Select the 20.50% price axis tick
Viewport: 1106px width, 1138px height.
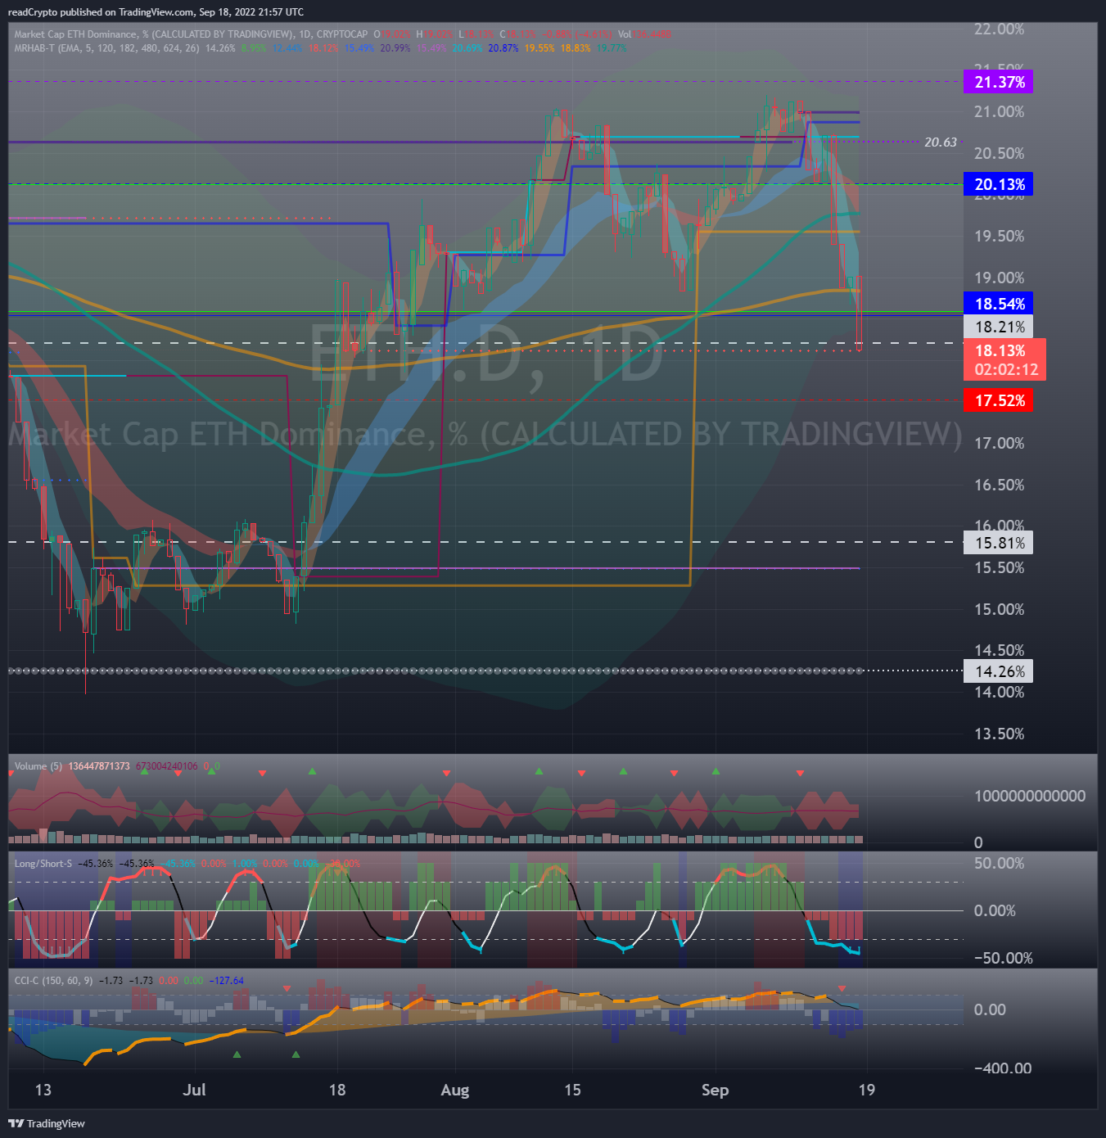click(999, 154)
